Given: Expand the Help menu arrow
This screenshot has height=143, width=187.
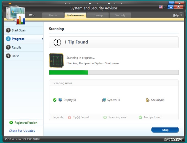Looking at the screenshot, I should [181, 15].
